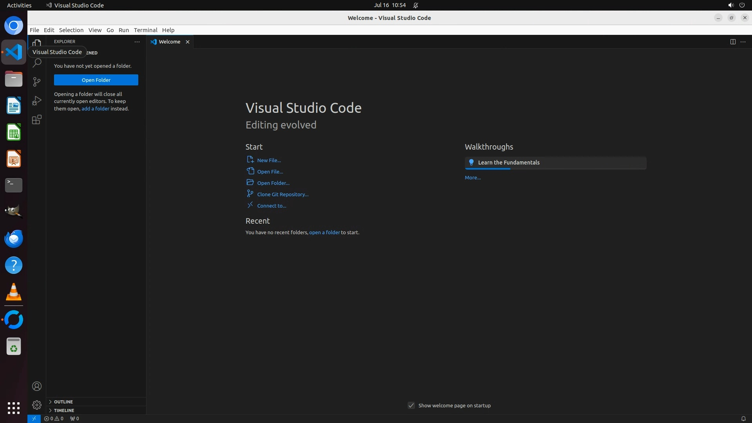This screenshot has width=752, height=423.
Task: Open Explorer views and more actions menu
Action: click(x=137, y=42)
